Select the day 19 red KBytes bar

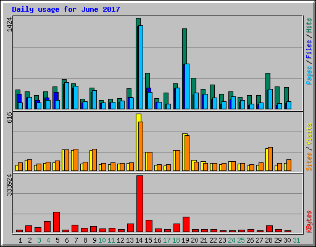186,224
